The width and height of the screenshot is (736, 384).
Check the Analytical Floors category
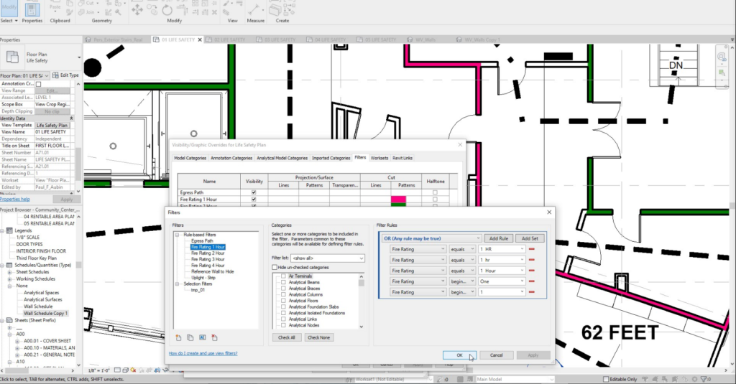click(283, 301)
